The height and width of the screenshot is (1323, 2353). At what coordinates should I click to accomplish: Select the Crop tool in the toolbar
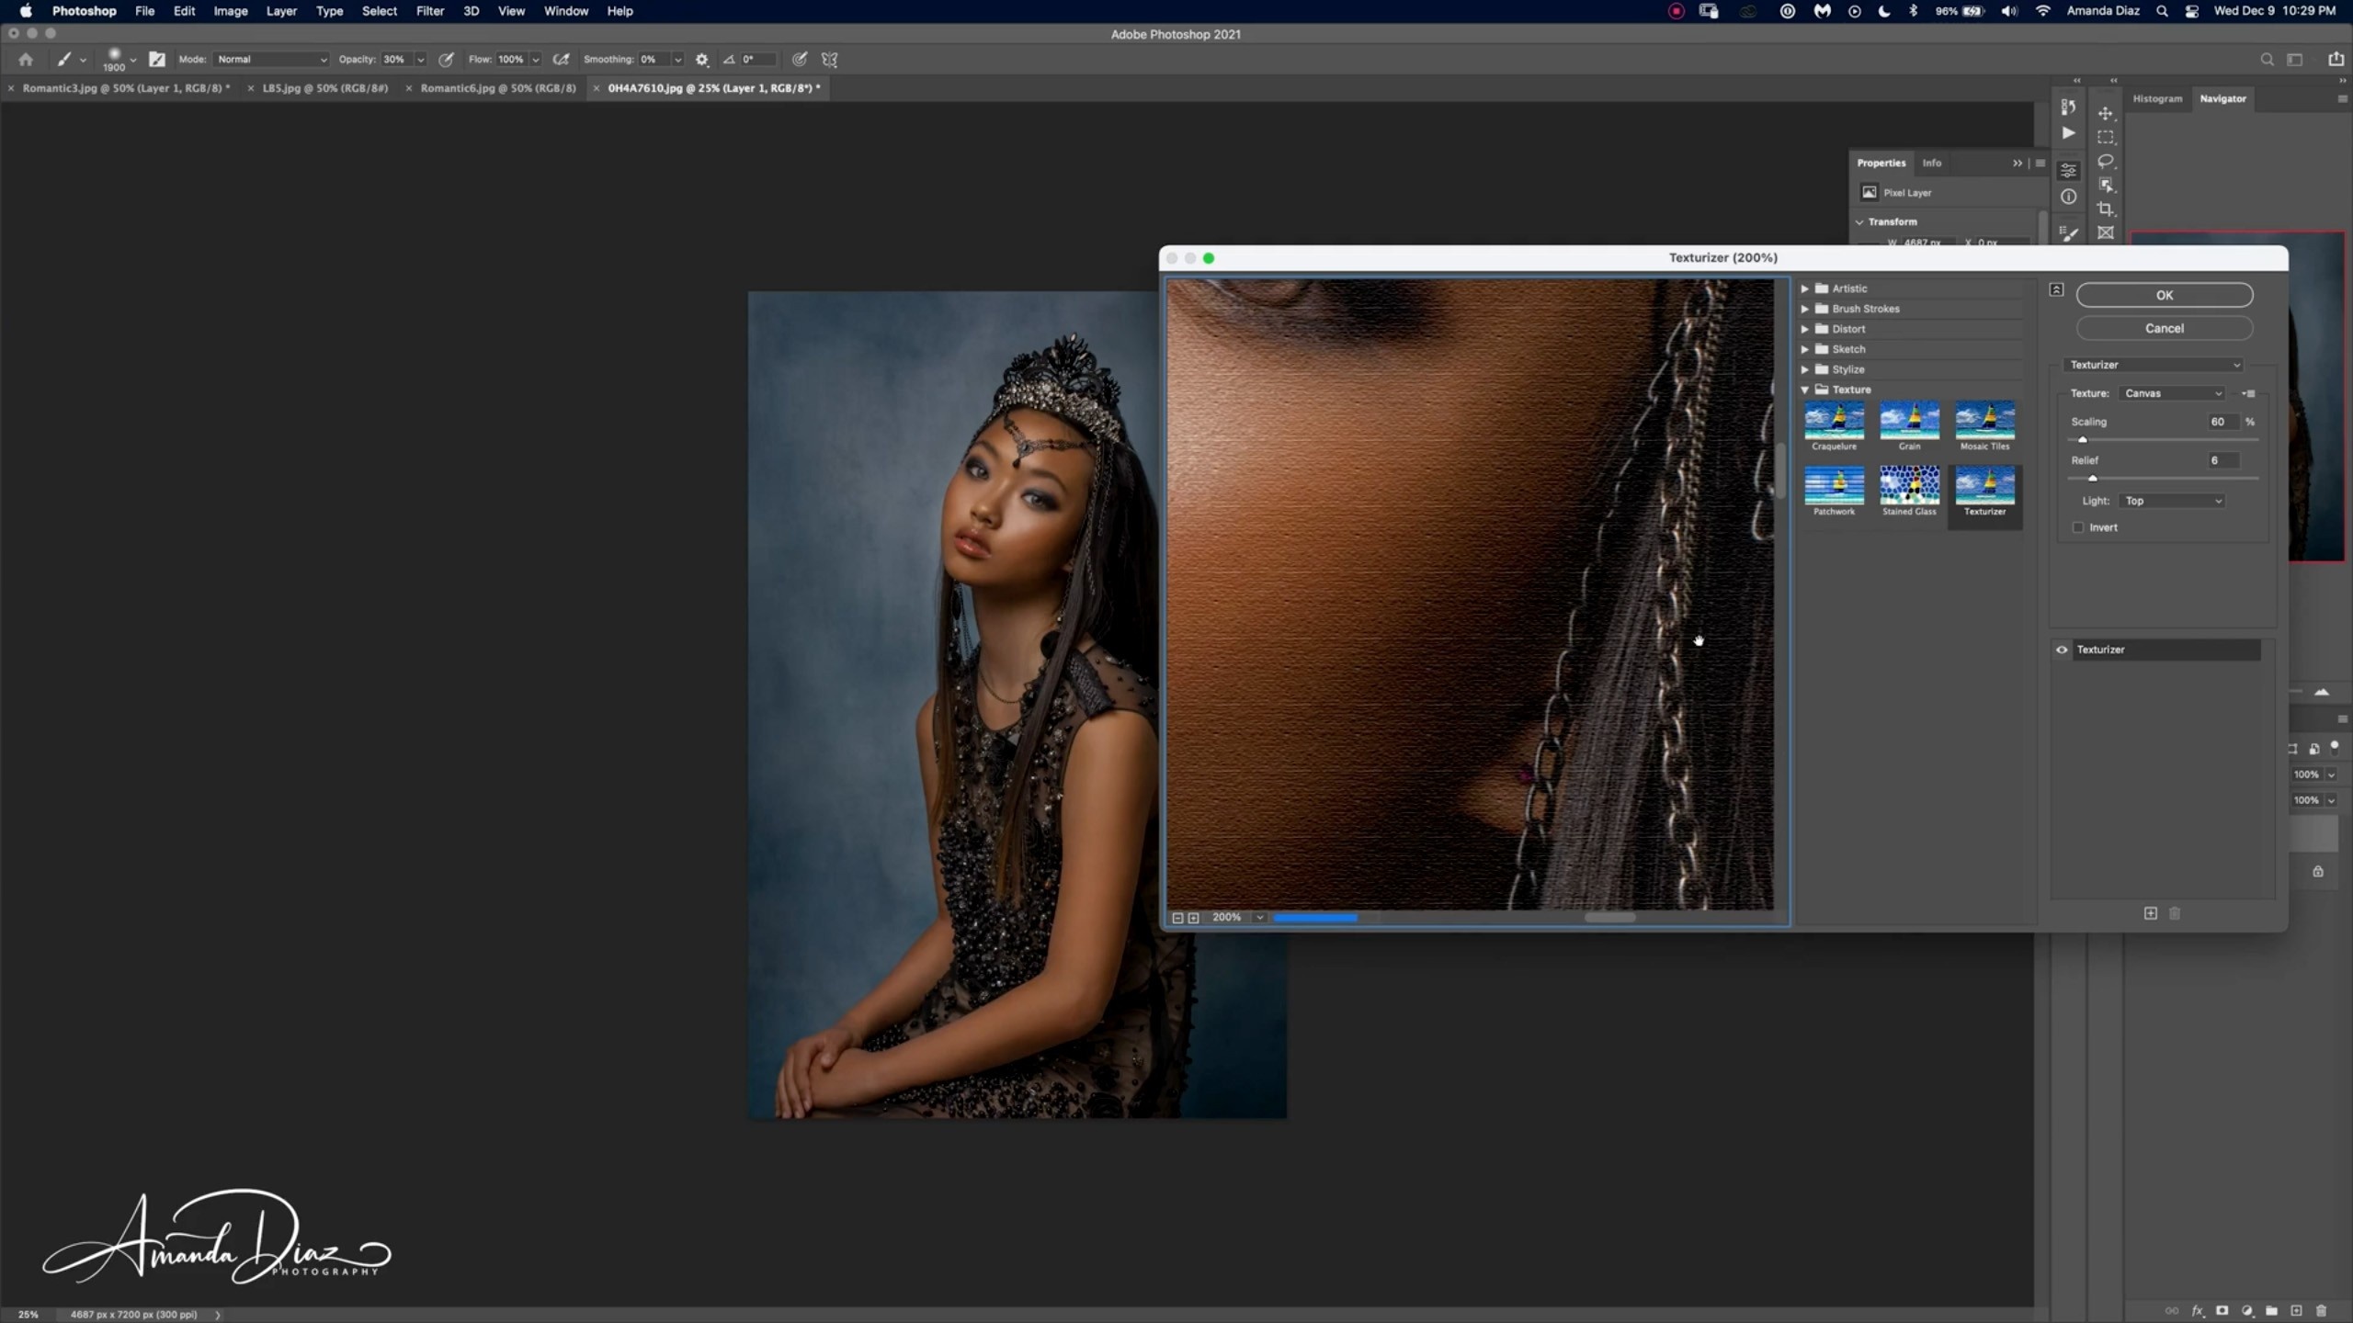pos(2105,209)
